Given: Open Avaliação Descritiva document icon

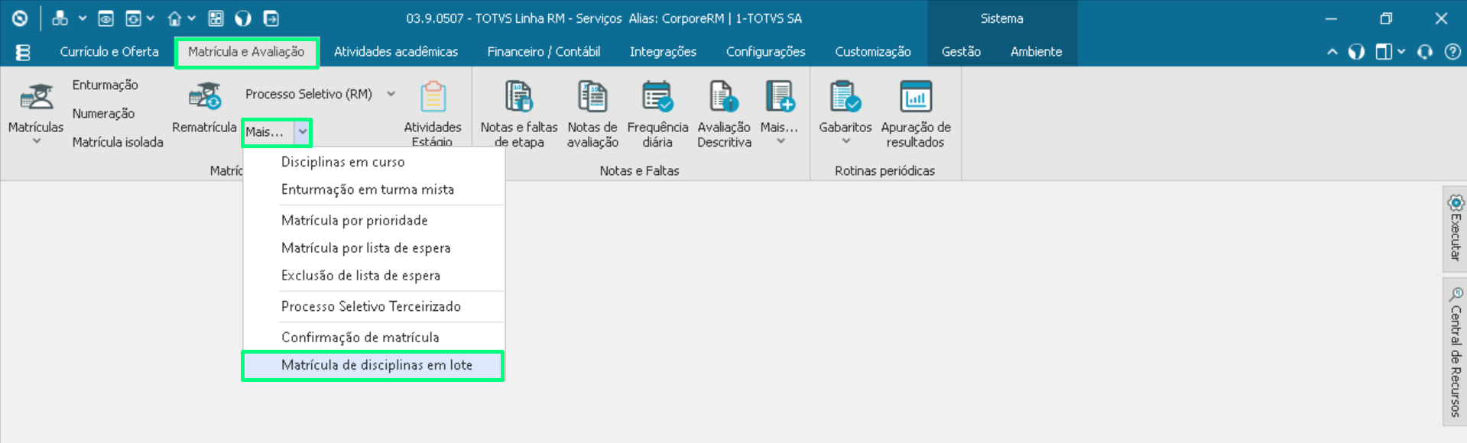Looking at the screenshot, I should click(723, 98).
